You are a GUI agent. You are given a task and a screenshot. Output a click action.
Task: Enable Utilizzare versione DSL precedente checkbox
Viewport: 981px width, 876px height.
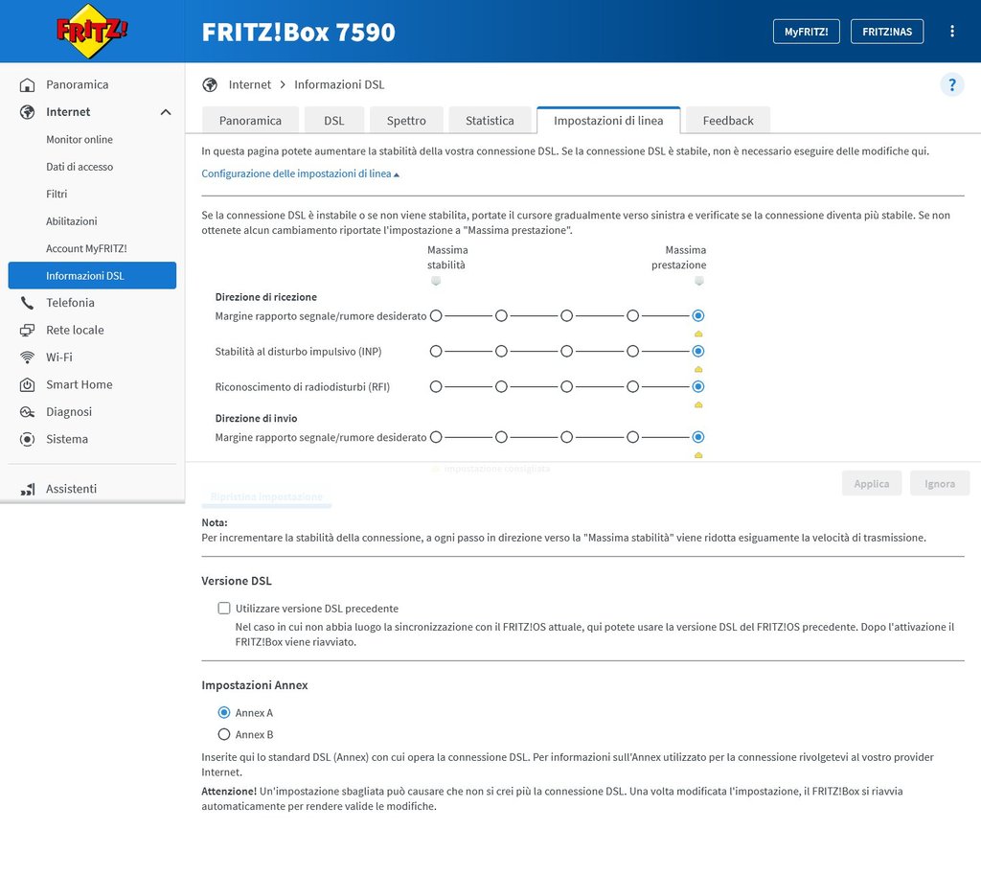tap(224, 609)
